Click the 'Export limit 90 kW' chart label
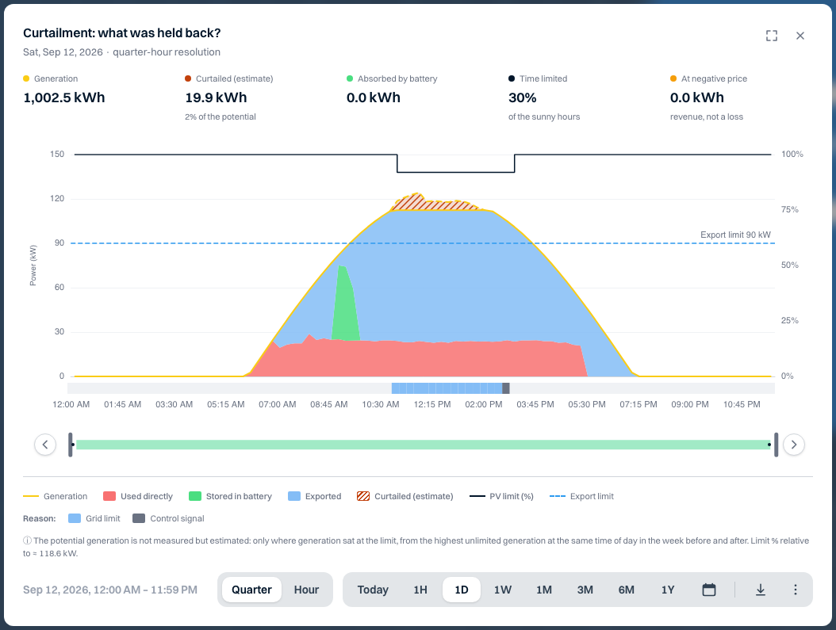The image size is (836, 630). pyautogui.click(x=736, y=235)
